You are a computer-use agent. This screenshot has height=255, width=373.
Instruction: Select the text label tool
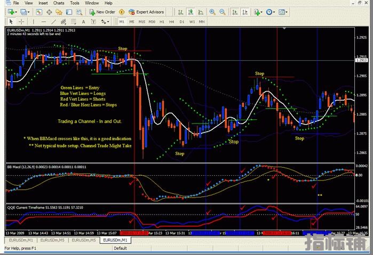coord(83,22)
